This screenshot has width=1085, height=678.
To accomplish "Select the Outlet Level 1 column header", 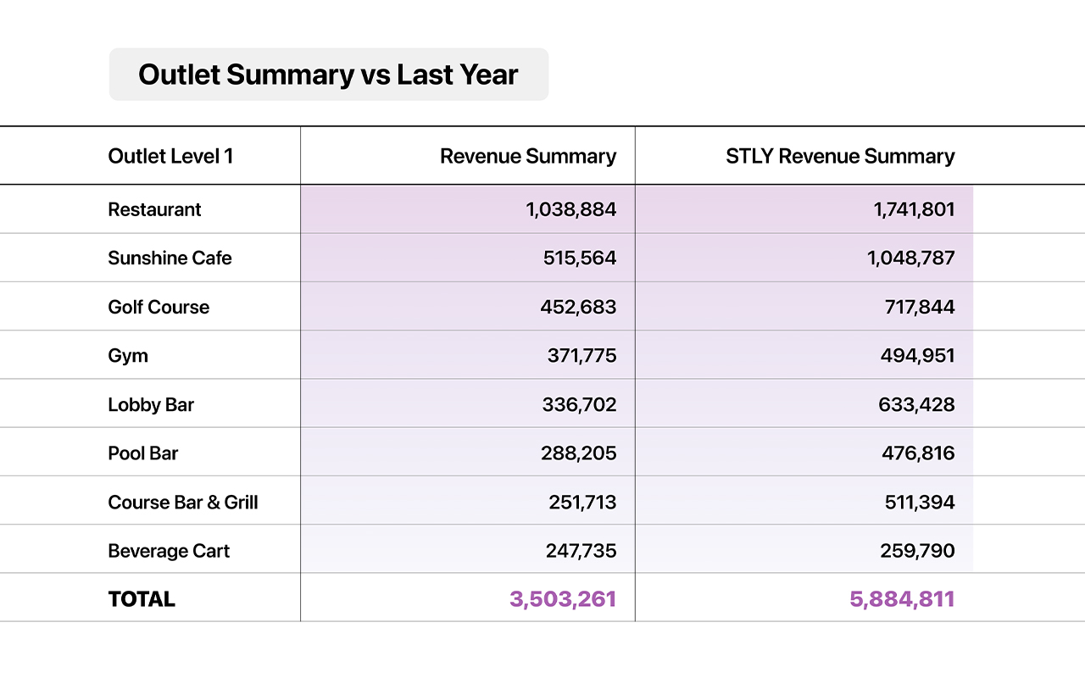I will tap(170, 156).
